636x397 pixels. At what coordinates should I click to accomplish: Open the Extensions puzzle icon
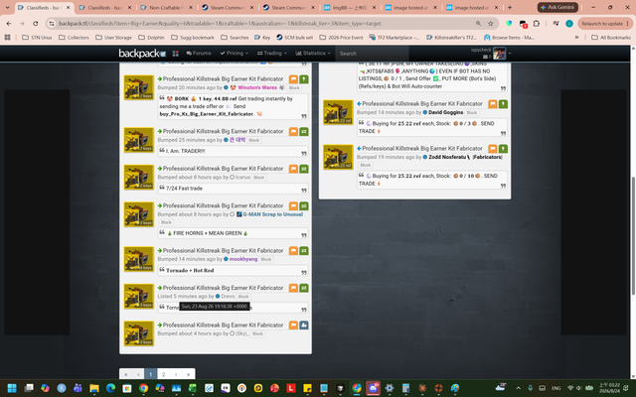click(537, 24)
